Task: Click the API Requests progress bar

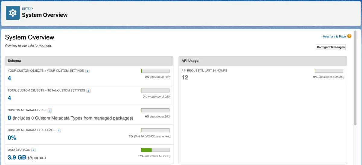Action: (x=329, y=71)
